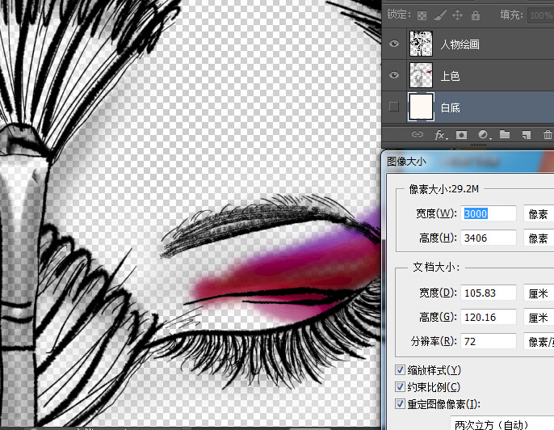This screenshot has height=430, width=554.
Task: Open pixel width unit dropdown
Action: pyautogui.click(x=539, y=213)
